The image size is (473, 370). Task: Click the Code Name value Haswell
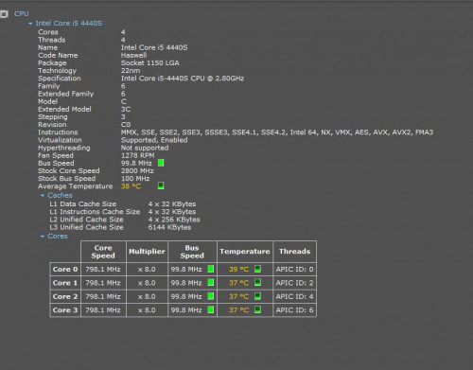(133, 55)
